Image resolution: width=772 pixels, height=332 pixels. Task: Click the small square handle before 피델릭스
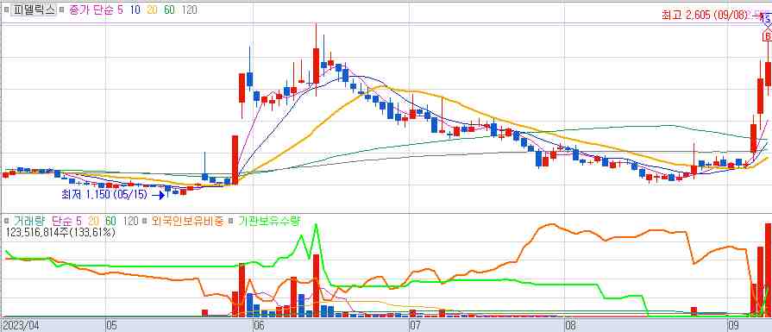click(6, 9)
